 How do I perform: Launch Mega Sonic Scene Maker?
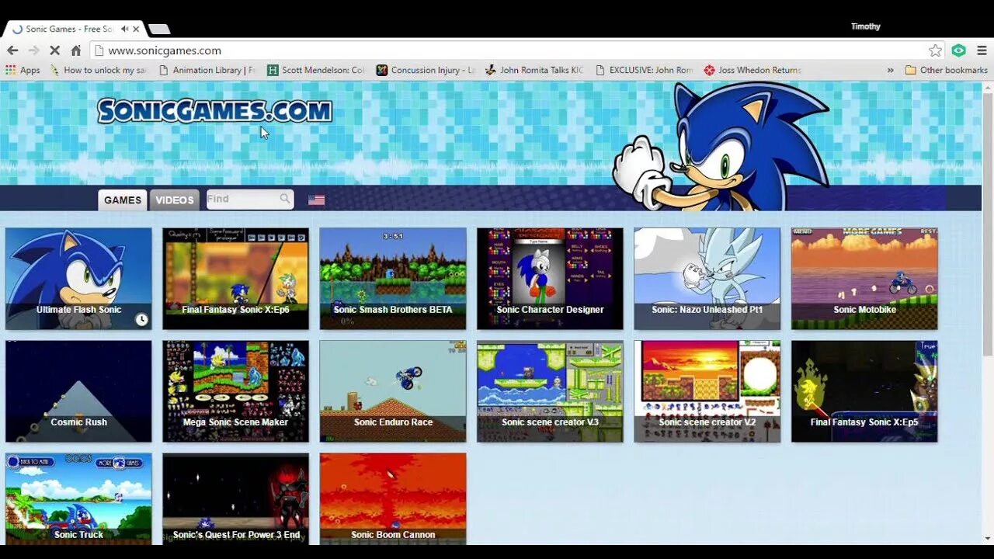coord(235,391)
